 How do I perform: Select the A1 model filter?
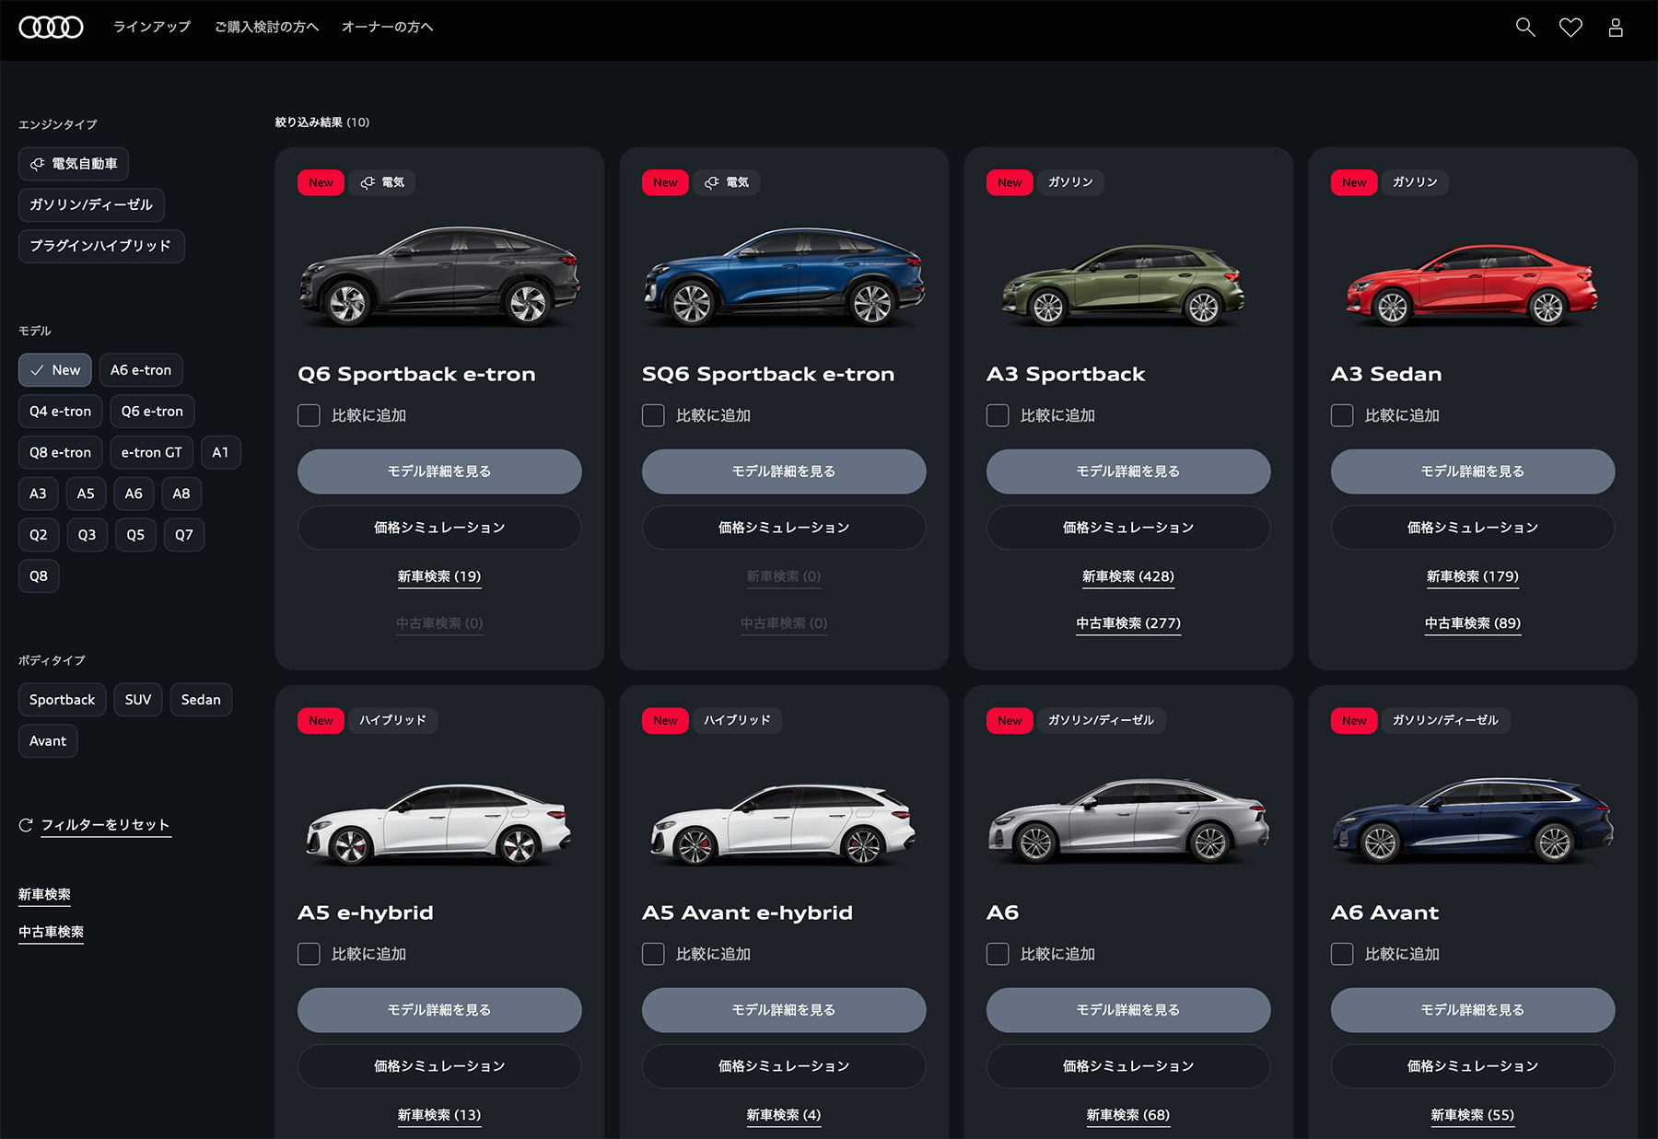[x=220, y=452]
